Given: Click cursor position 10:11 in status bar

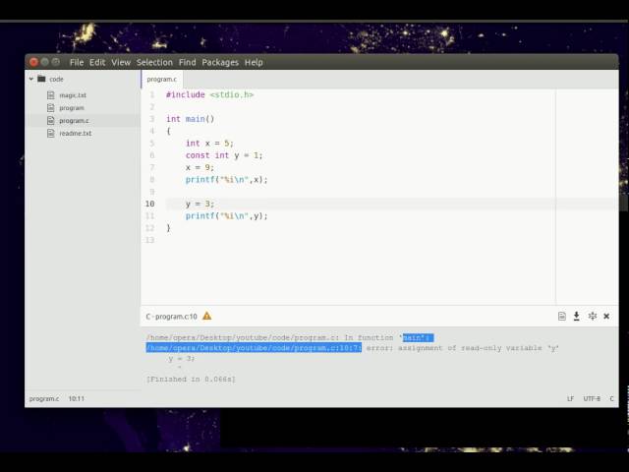Looking at the screenshot, I should click(77, 398).
